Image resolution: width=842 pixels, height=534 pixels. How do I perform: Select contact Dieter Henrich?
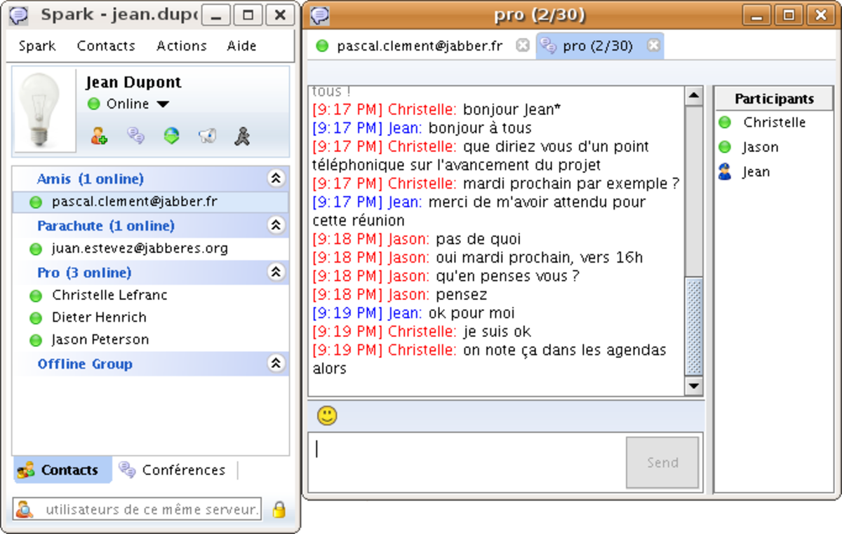coord(150,317)
